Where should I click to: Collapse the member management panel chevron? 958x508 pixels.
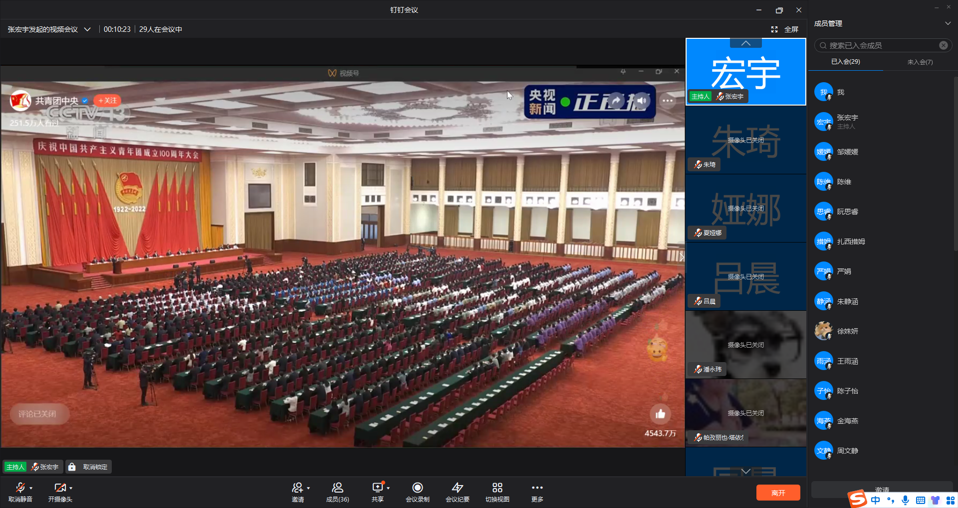tap(948, 23)
